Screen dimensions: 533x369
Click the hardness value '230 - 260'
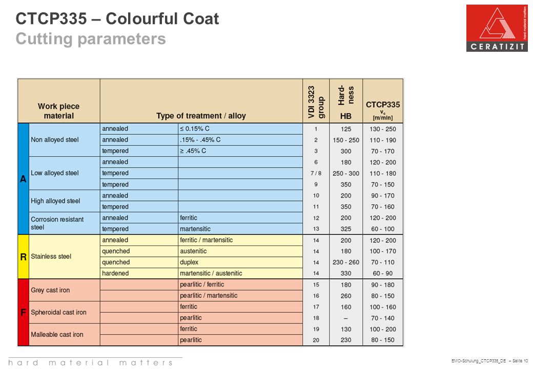pos(346,262)
